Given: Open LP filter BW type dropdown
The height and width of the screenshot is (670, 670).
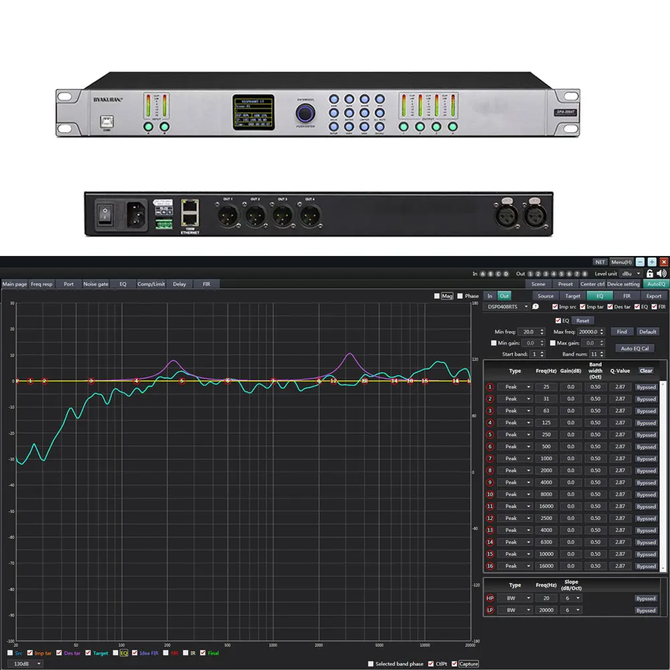Looking at the screenshot, I should point(515,610).
